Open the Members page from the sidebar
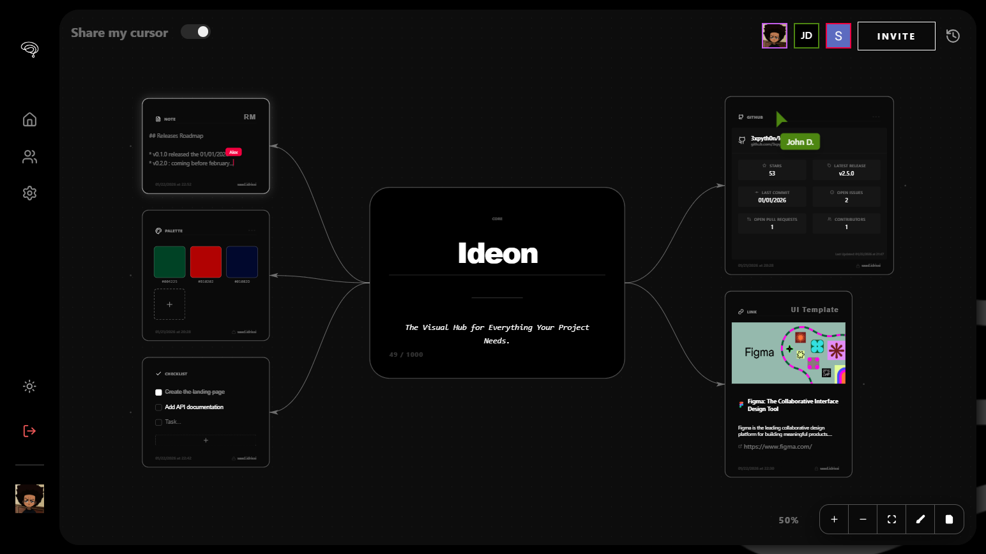This screenshot has height=554, width=986. (29, 156)
